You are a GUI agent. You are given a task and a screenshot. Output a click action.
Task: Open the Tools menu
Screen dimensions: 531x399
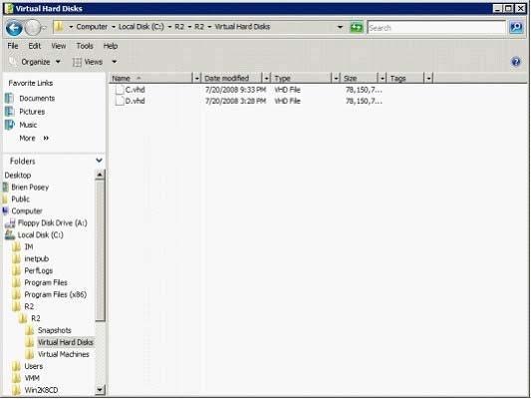coord(85,46)
